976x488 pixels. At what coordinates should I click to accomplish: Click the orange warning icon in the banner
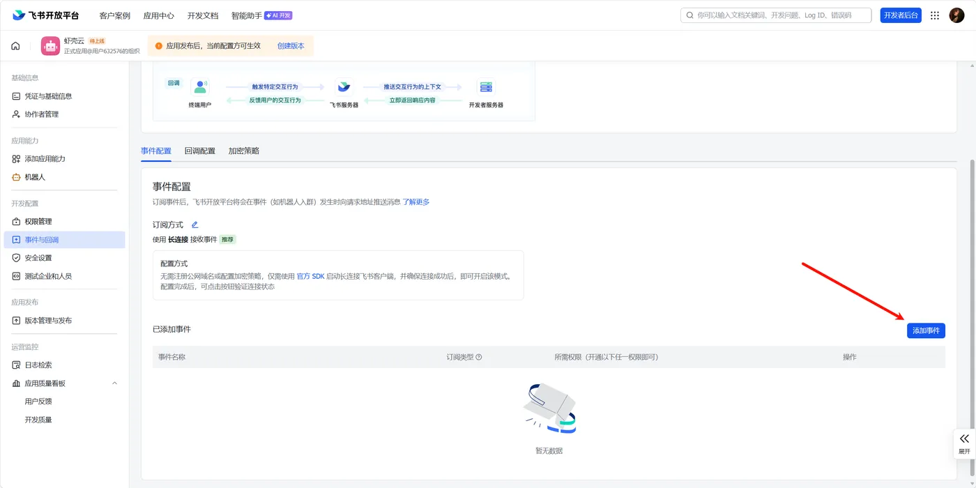click(x=159, y=46)
